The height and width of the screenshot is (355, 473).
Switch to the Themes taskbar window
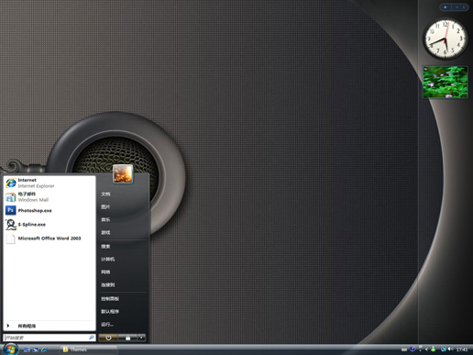coord(89,349)
